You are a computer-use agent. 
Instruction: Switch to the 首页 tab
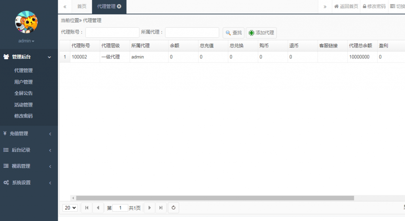[x=82, y=7]
